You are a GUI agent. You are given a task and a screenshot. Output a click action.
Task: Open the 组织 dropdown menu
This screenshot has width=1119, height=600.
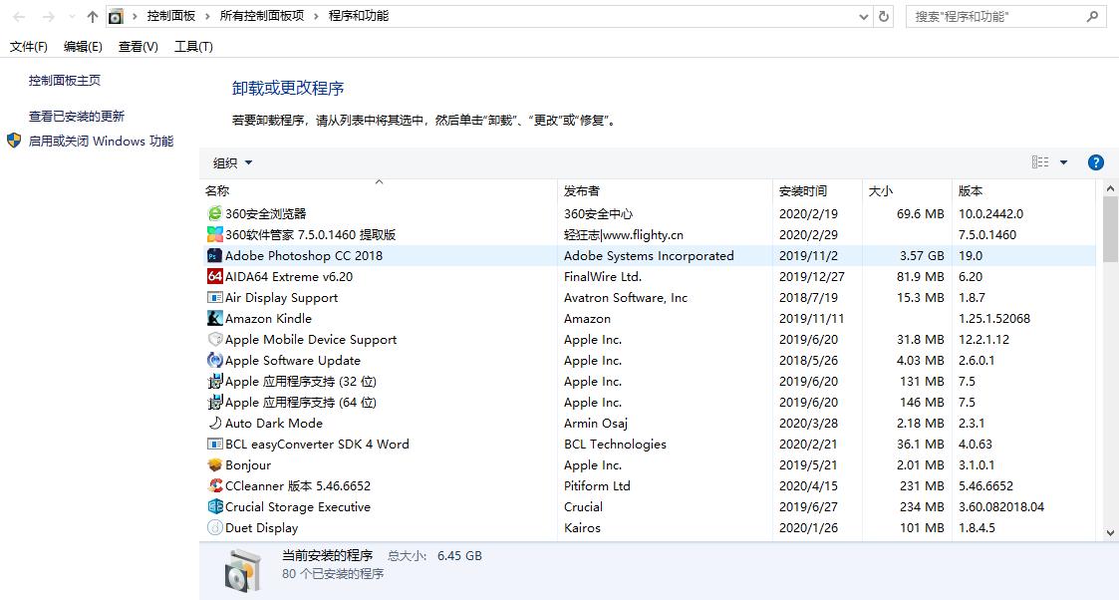(231, 161)
